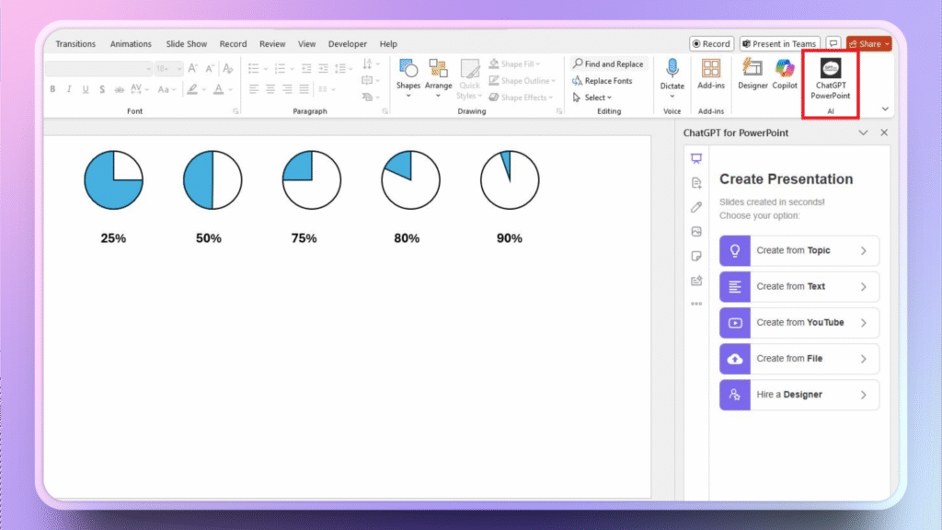The image size is (942, 530).
Task: Open the ChatGPT for PowerPoint add-in
Action: tap(829, 78)
